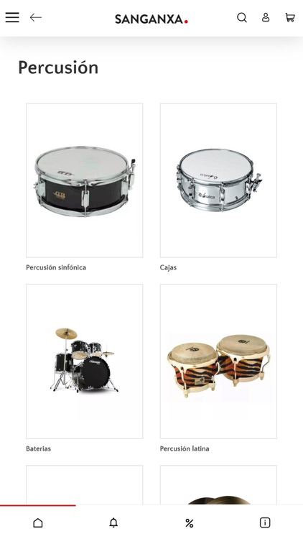
Task: Click the black snare drum thumbnail
Action: [85, 180]
